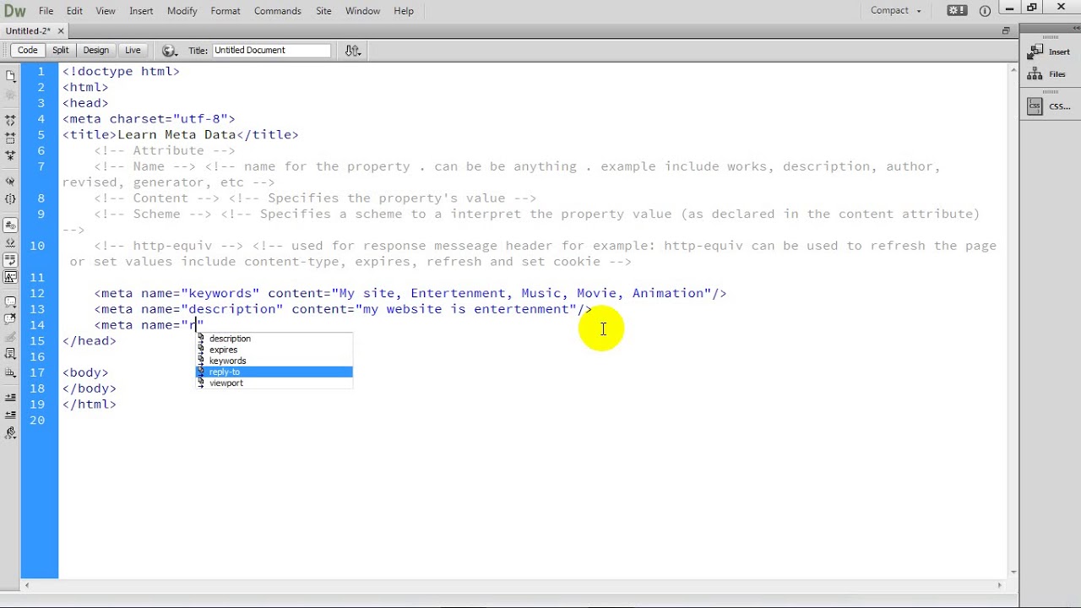Image resolution: width=1081 pixels, height=608 pixels.
Task: Switch to Split view
Action: tap(60, 50)
